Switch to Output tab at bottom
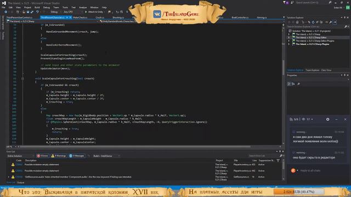 click(21, 182)
